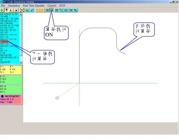Open the Real Time Simulate menu
179x139 pixels.
tap(34, 6)
